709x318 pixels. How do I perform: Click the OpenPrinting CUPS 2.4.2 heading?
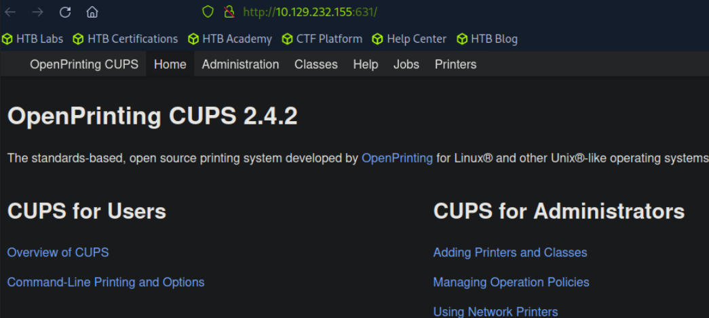tap(153, 117)
